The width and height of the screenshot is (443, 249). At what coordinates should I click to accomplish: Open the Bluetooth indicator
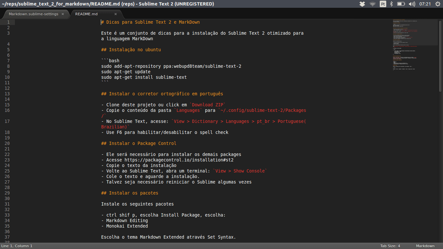391,4
